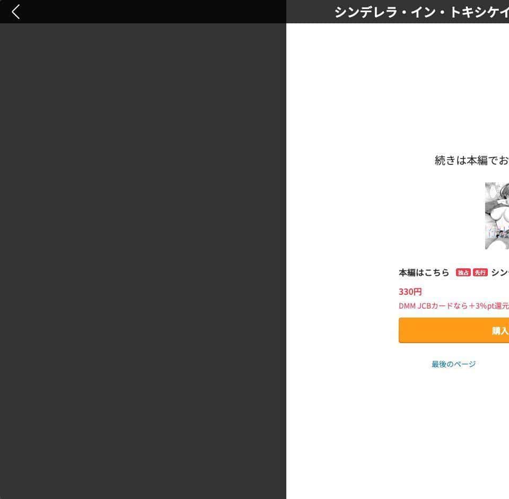Click the white gap between 本編はこちら and 独占
The image size is (509, 499).
(x=452, y=273)
